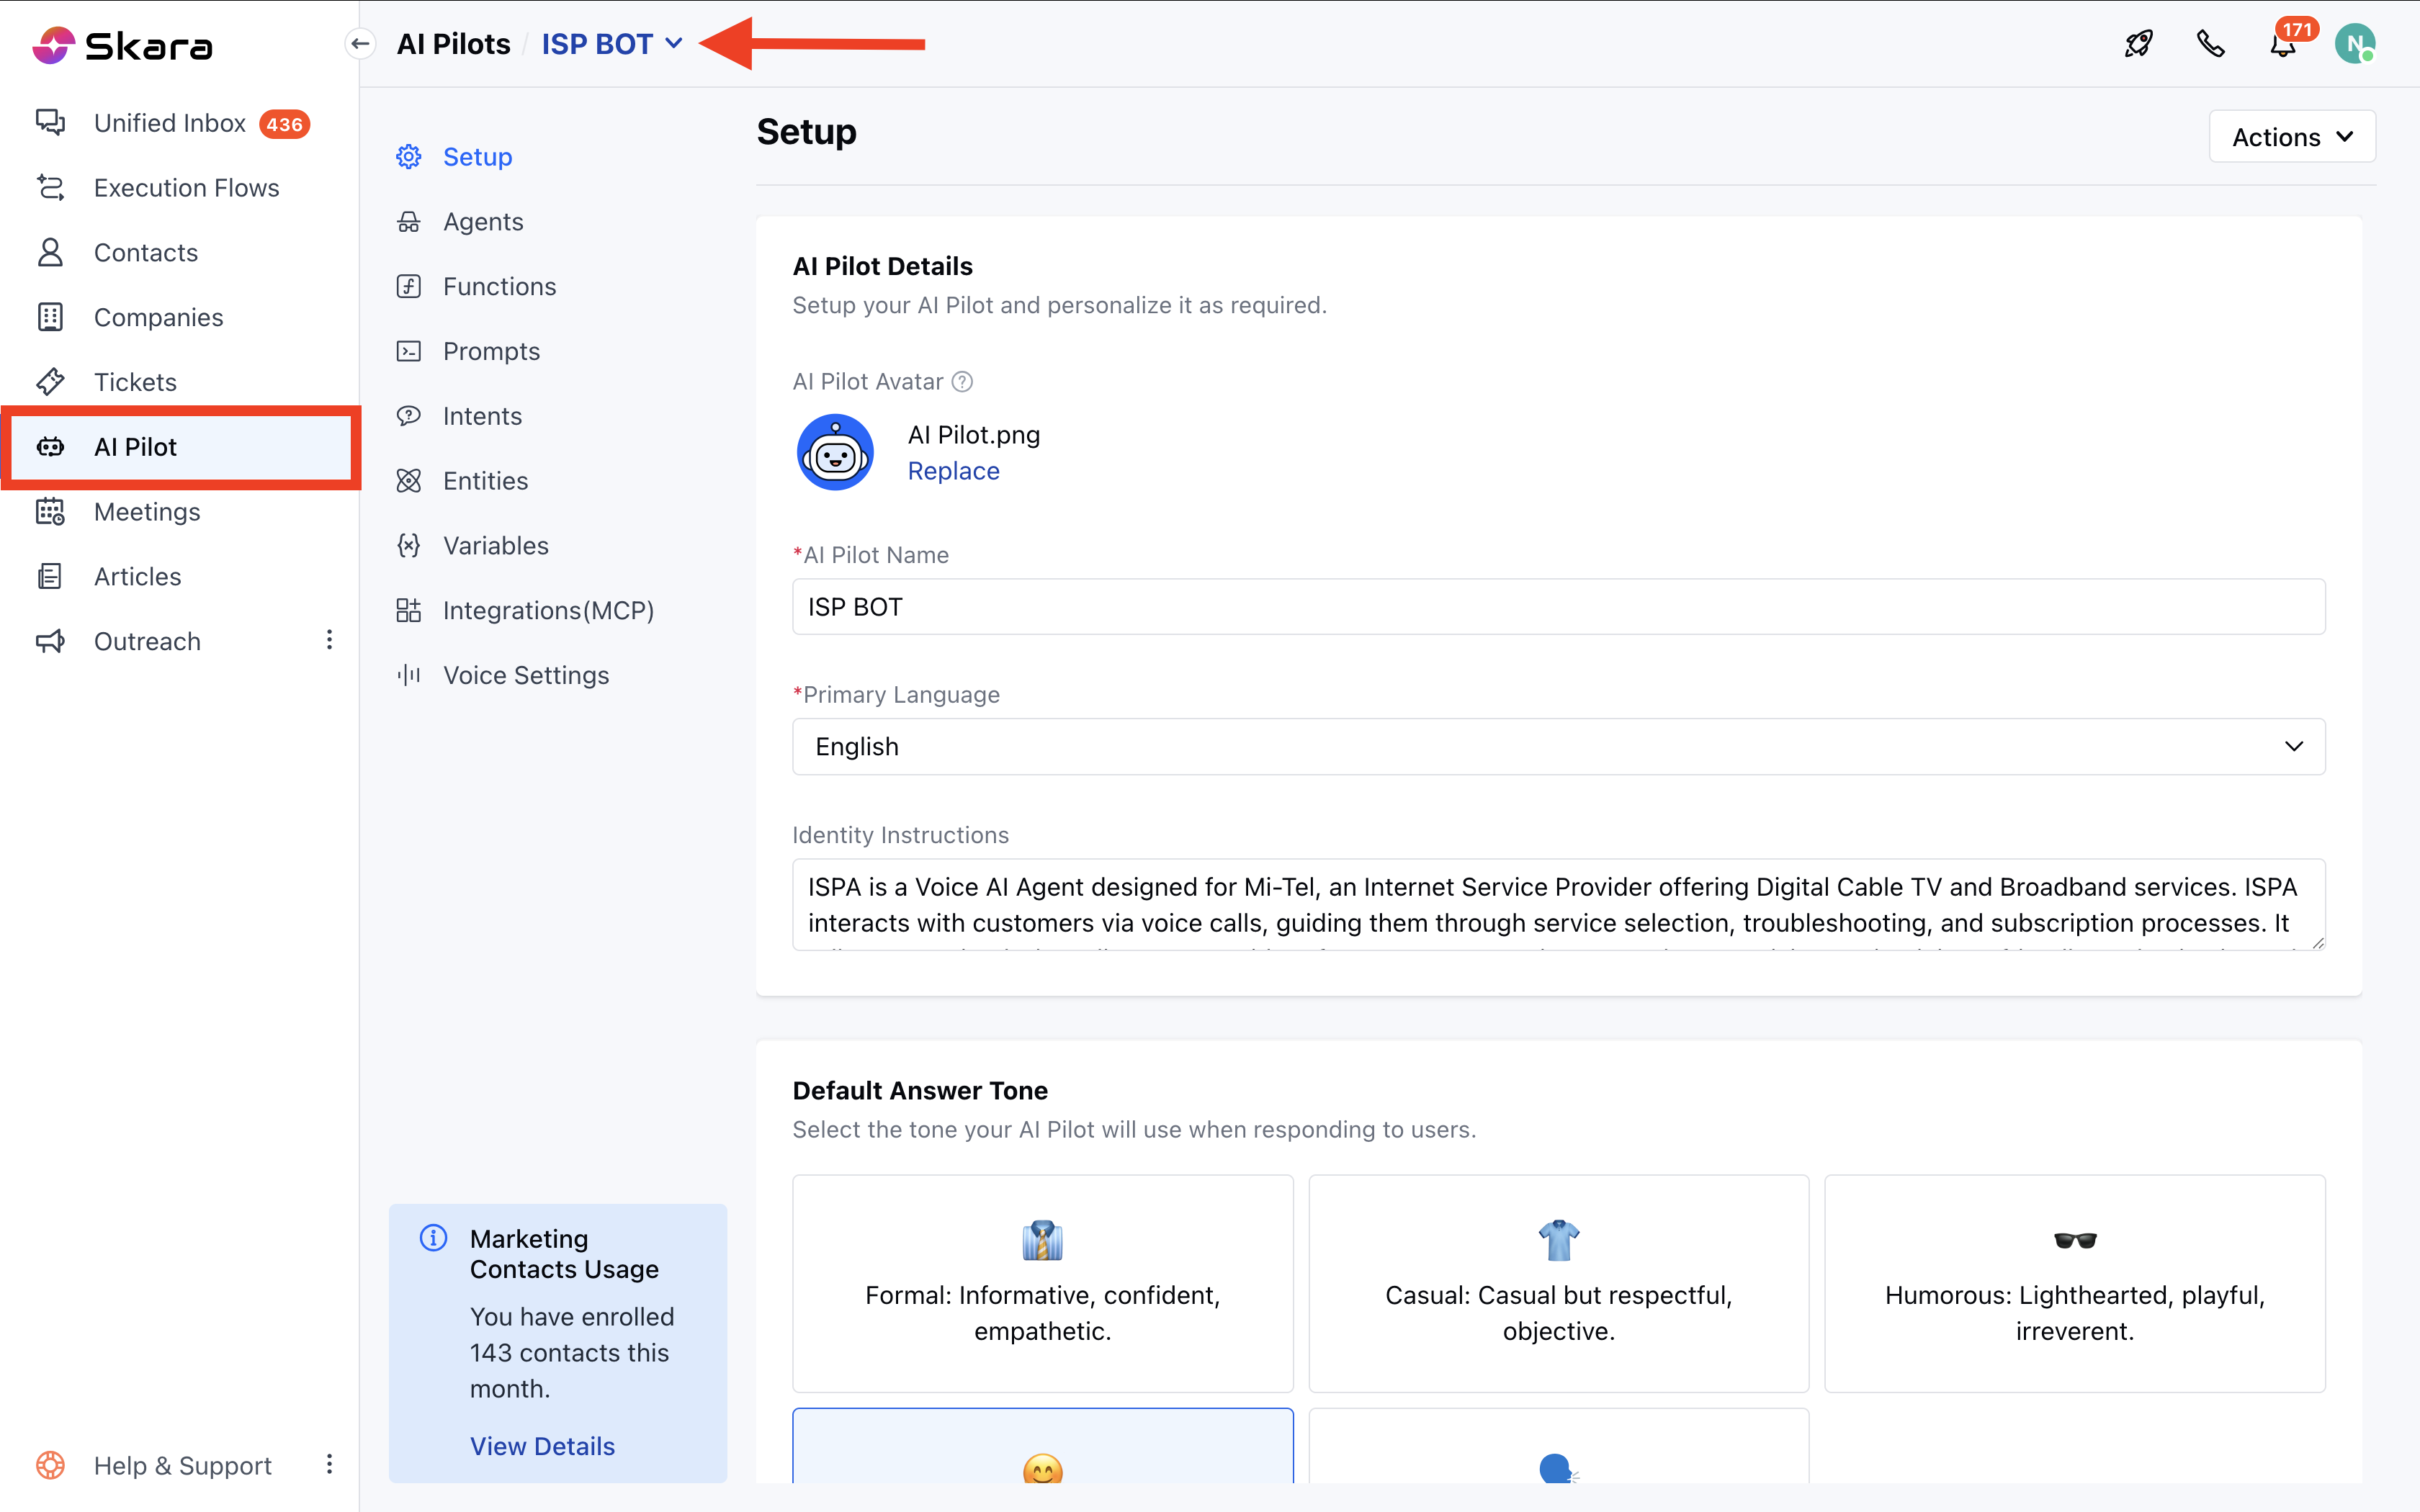2420x1512 pixels.
Task: Open Outreach three-dot options menu
Action: 329,641
